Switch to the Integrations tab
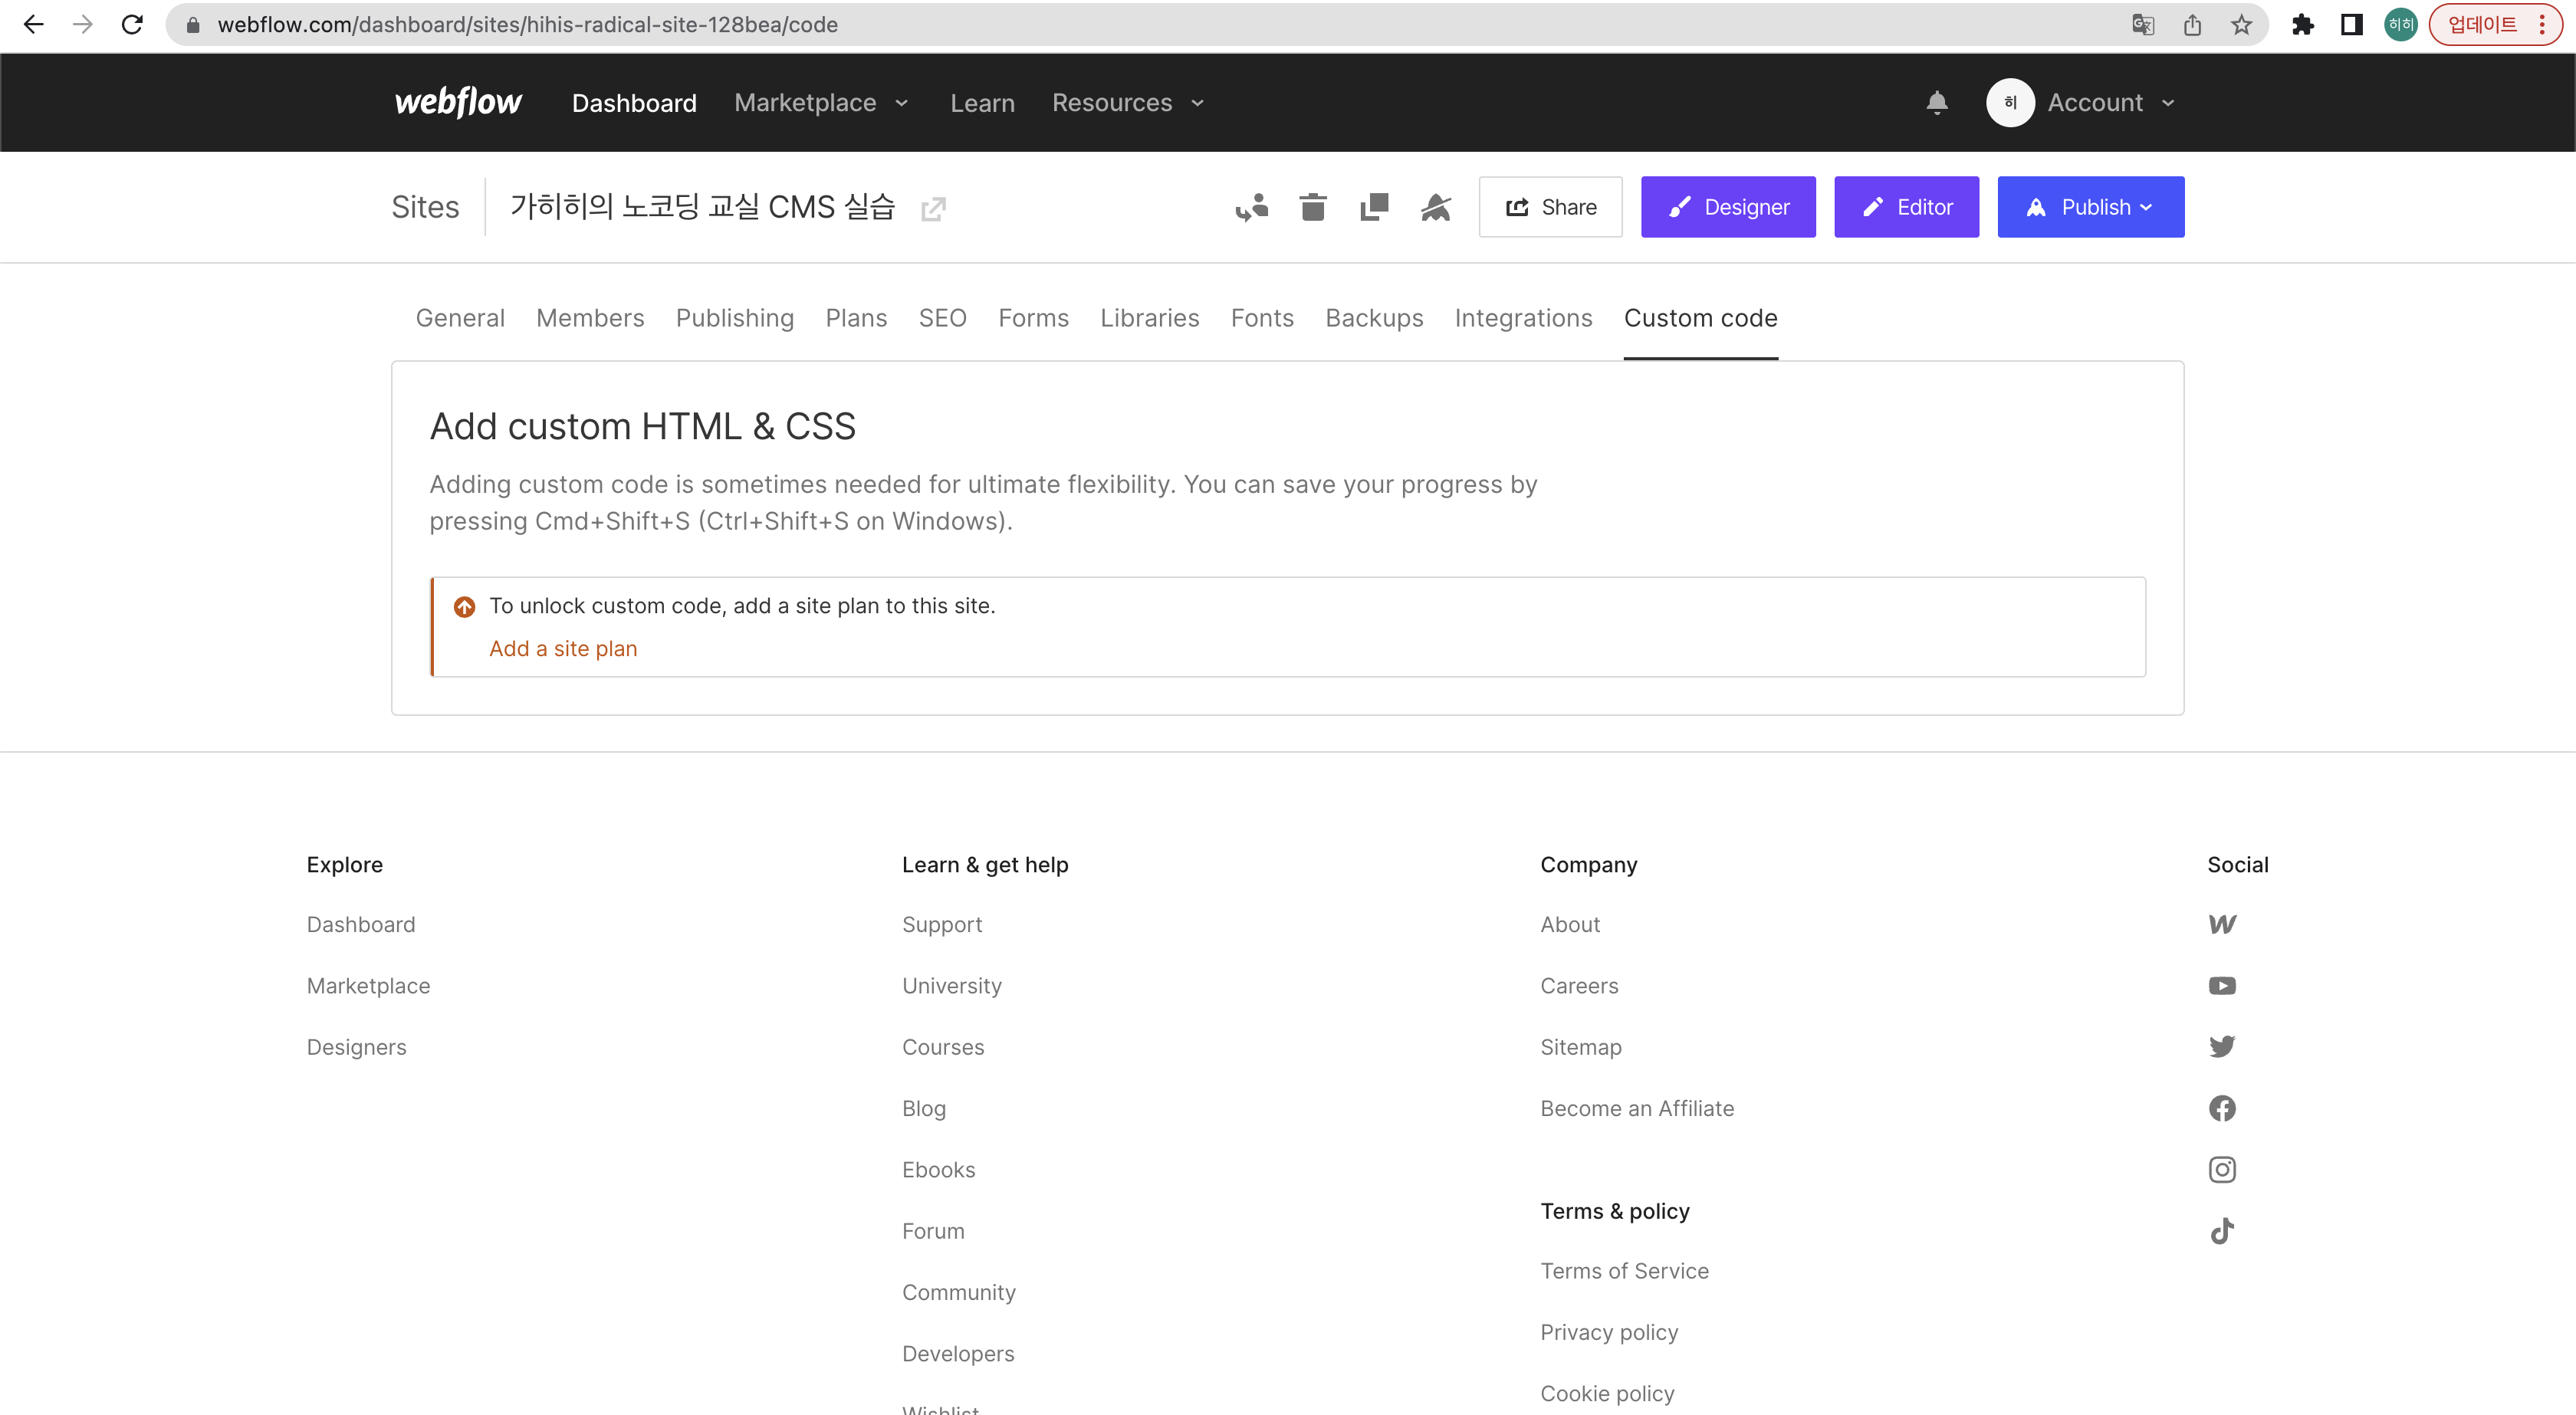The width and height of the screenshot is (2576, 1415). click(1523, 318)
